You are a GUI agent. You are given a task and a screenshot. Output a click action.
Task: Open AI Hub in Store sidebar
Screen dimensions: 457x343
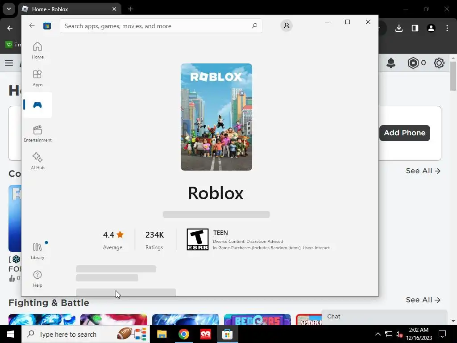coord(37,161)
